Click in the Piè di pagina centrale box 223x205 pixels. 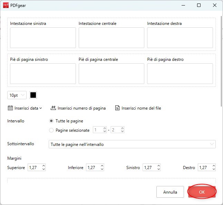[x=111, y=74]
